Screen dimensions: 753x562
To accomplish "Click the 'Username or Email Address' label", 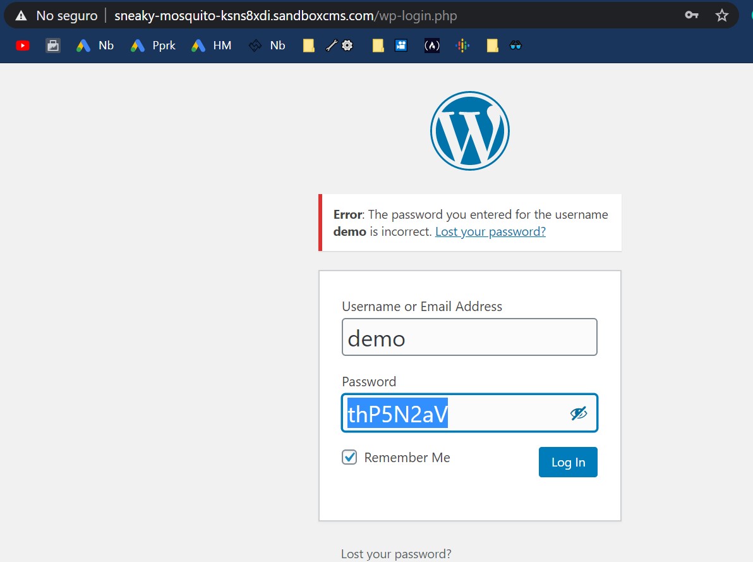I will coord(422,306).
